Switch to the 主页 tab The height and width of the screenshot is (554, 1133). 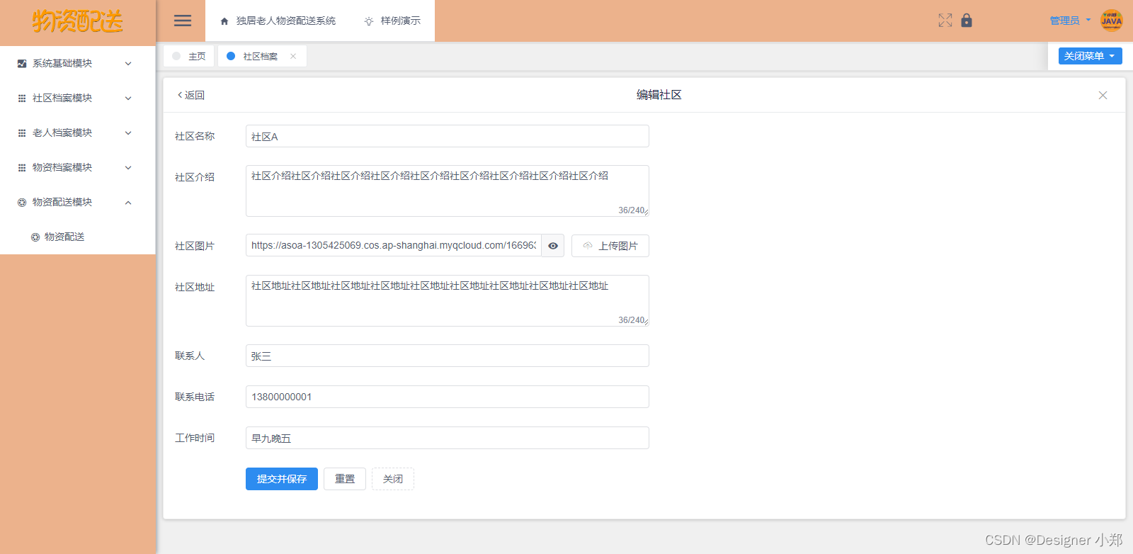[x=189, y=56]
